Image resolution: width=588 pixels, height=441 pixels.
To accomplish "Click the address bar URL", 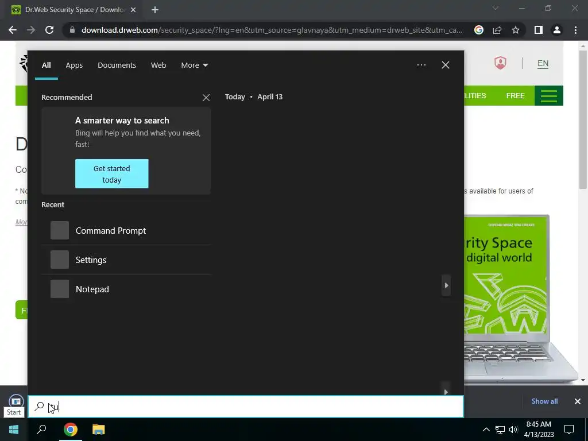I will (272, 30).
